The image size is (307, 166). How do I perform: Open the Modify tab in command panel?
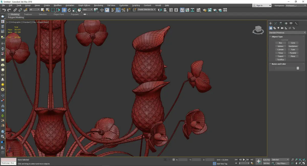[x=276, y=23]
